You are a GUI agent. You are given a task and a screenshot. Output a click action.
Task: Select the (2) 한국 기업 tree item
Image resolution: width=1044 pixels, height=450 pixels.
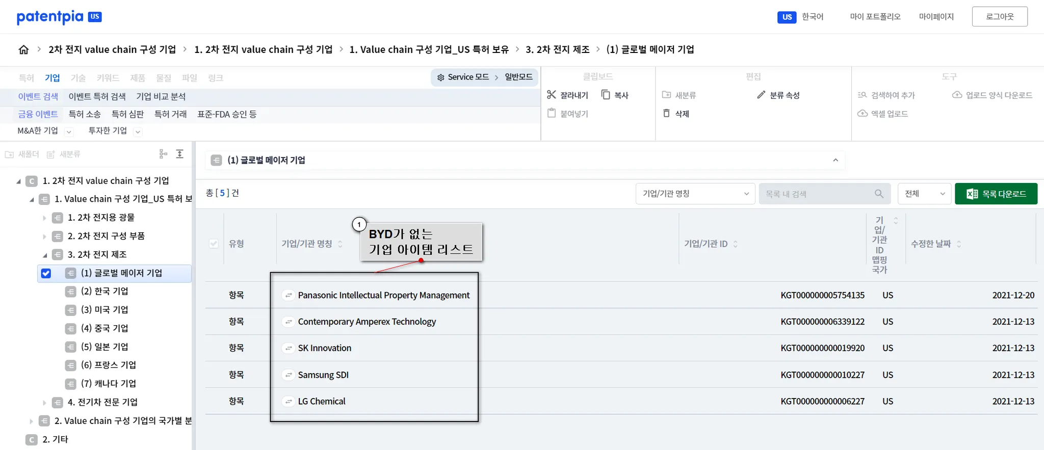(x=105, y=292)
